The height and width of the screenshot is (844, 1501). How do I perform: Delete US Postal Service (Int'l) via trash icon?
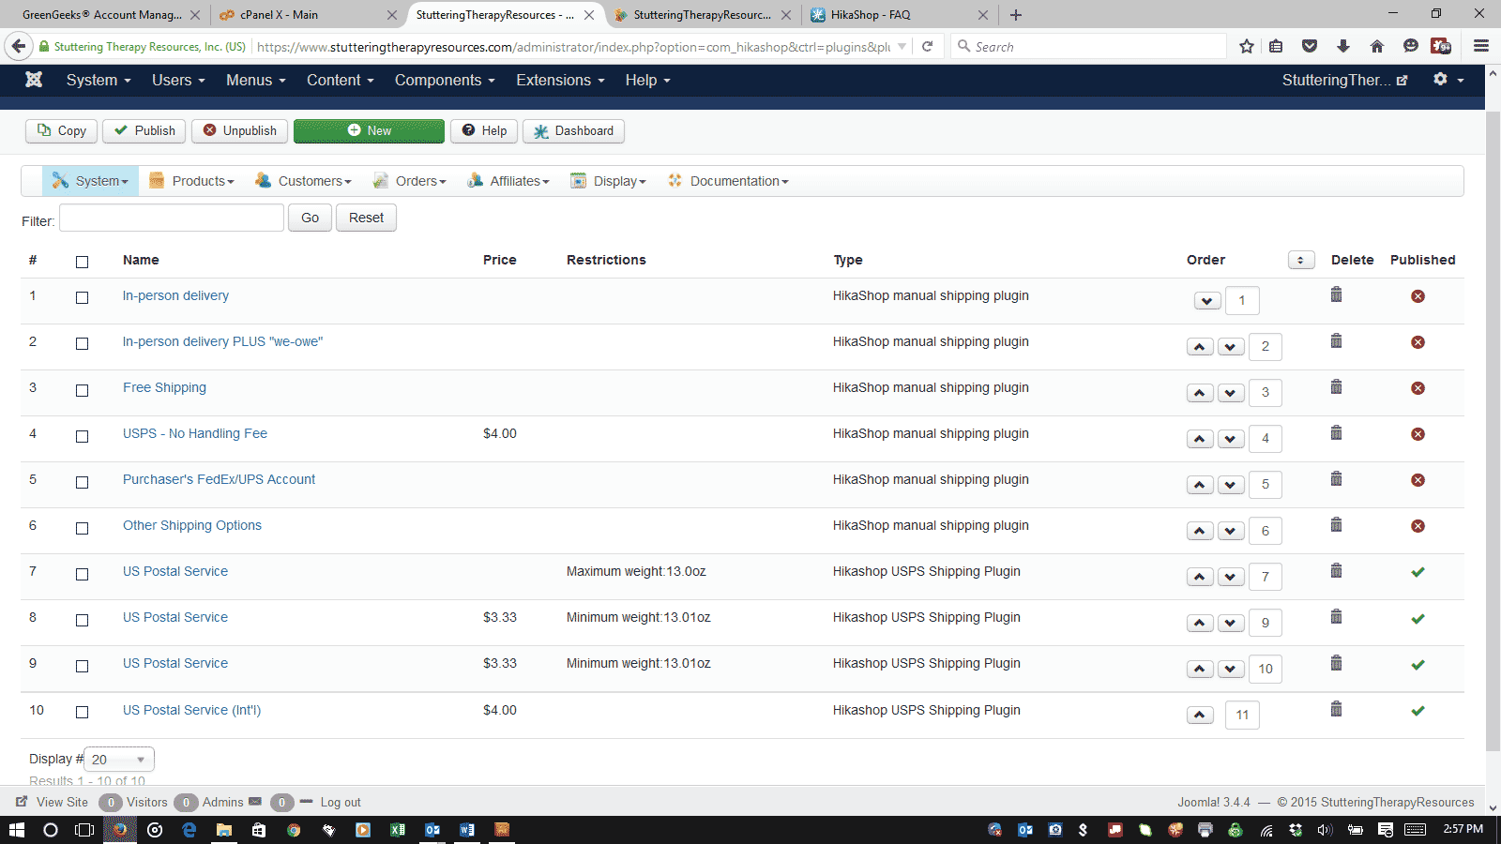point(1336,709)
